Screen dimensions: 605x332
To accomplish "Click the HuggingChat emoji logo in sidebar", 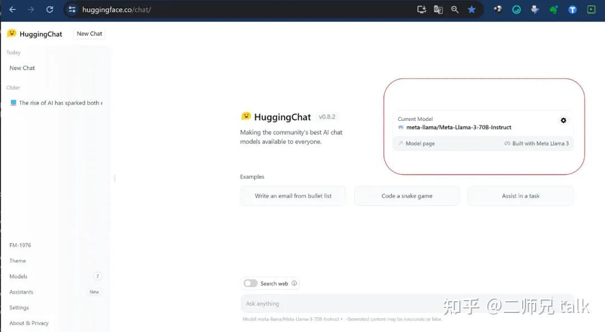I will tap(12, 34).
